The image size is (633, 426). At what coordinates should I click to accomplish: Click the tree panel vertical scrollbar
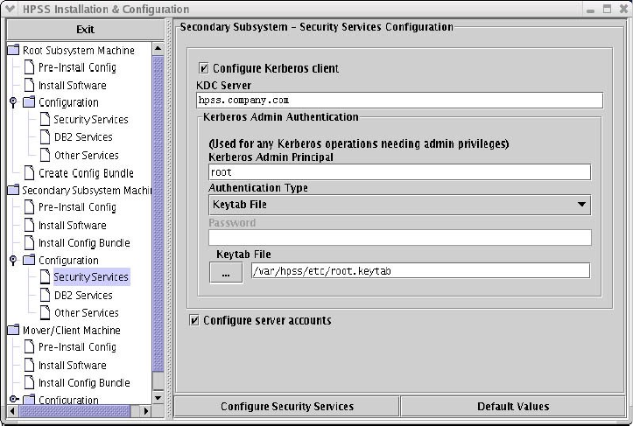coord(158,219)
